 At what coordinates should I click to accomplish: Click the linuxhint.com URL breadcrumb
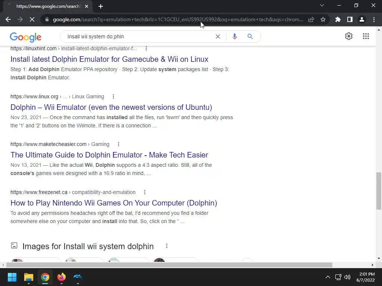tap(73, 48)
